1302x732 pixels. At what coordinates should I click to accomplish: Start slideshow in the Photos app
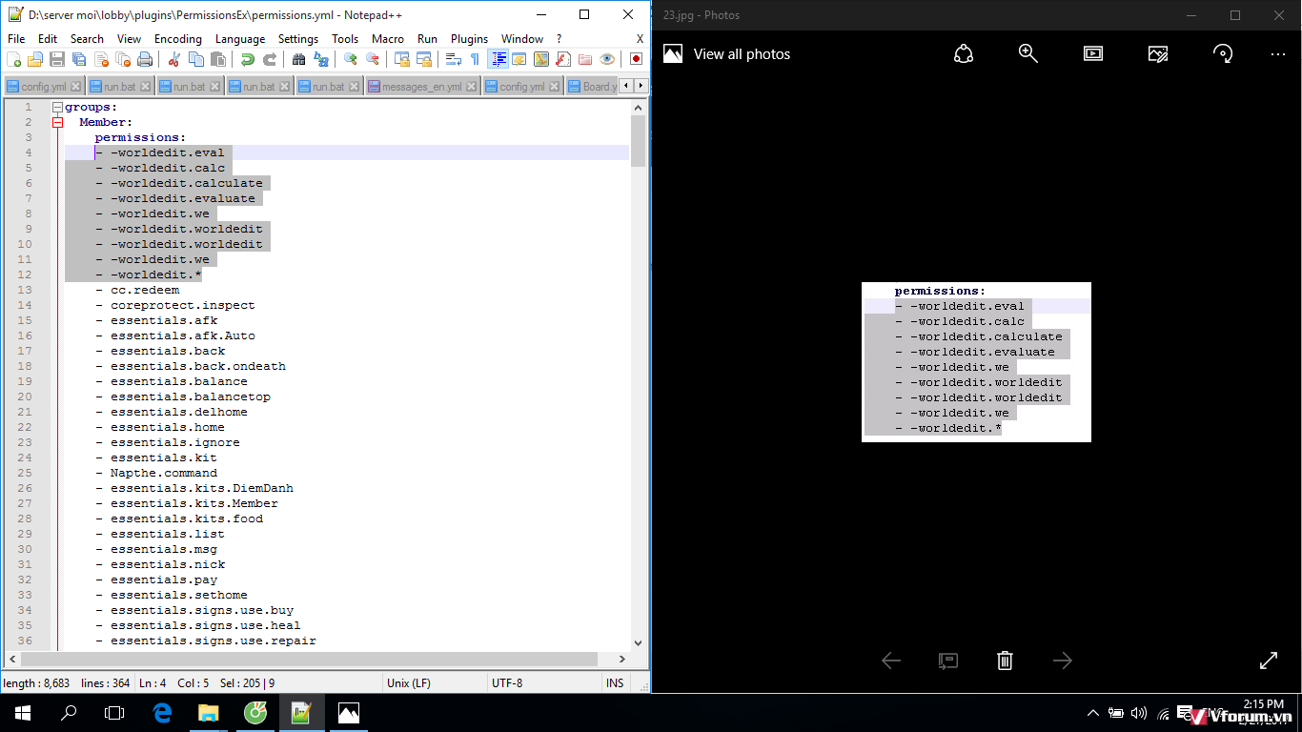pyautogui.click(x=1092, y=54)
